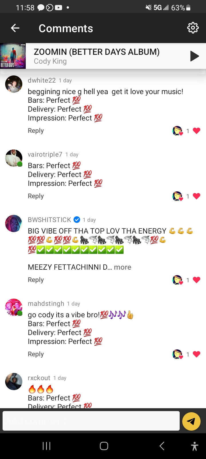Open dwhite22's profile avatar
This screenshot has height=459, width=206.
14,84
